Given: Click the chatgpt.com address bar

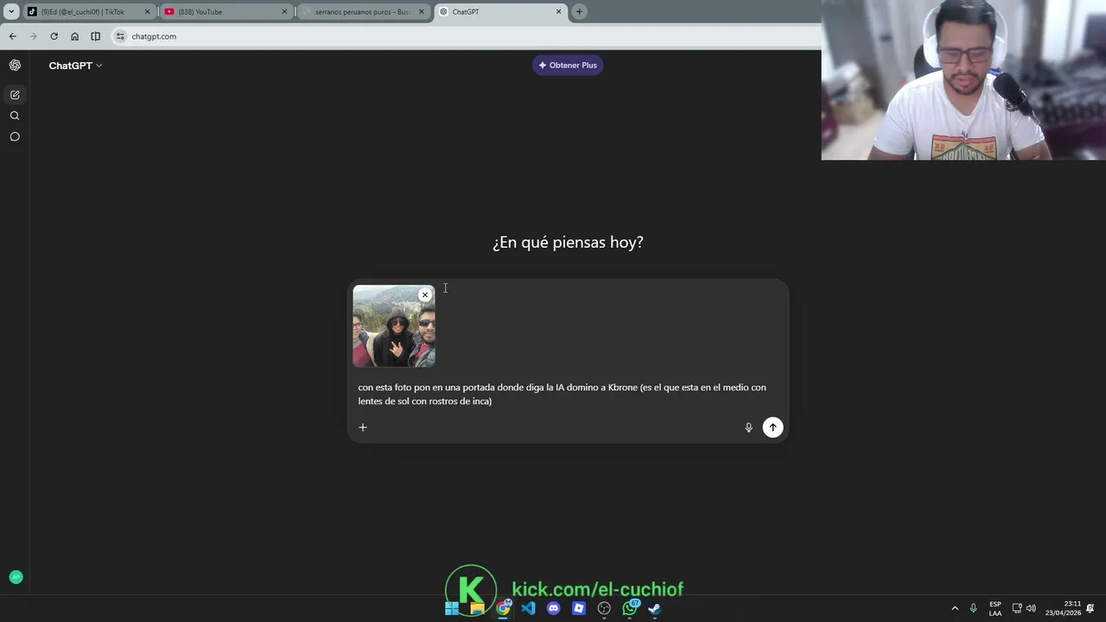Looking at the screenshot, I should 467,36.
